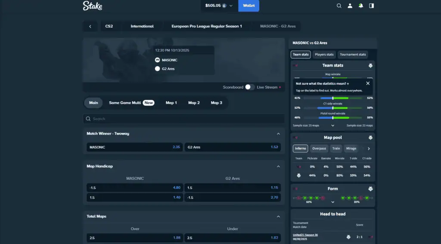This screenshot has width=441, height=244.
Task: Open the search magnifier in top bar
Action: (x=339, y=6)
